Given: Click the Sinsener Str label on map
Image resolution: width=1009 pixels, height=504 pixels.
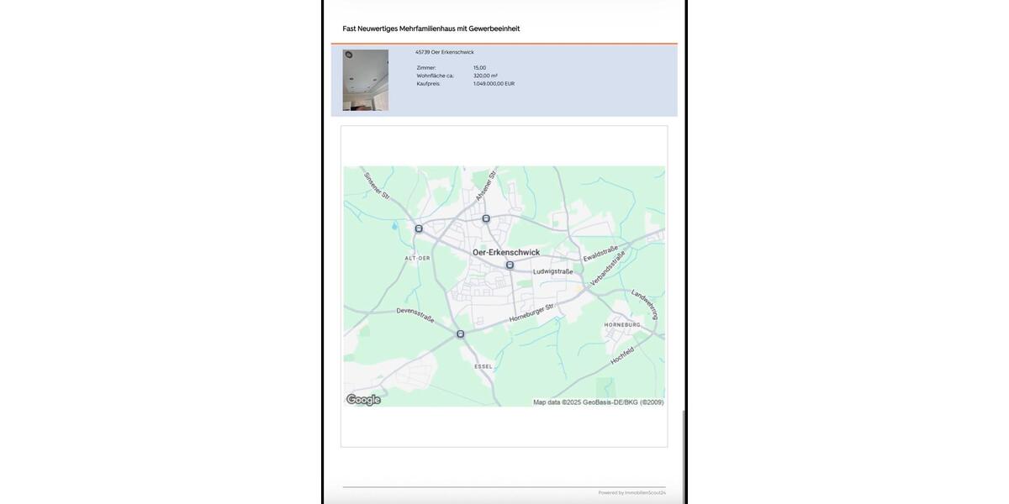Looking at the screenshot, I should click(x=377, y=186).
